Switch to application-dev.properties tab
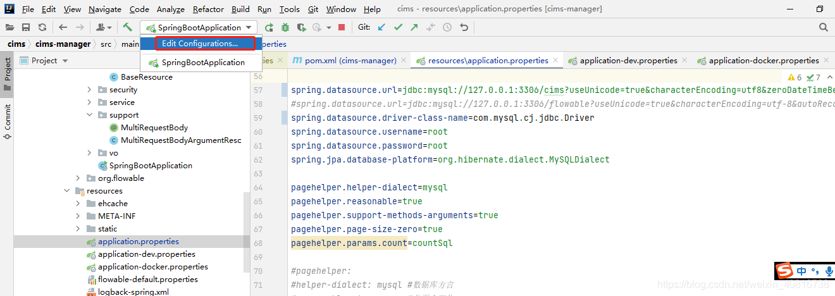The width and height of the screenshot is (835, 296). coord(628,61)
